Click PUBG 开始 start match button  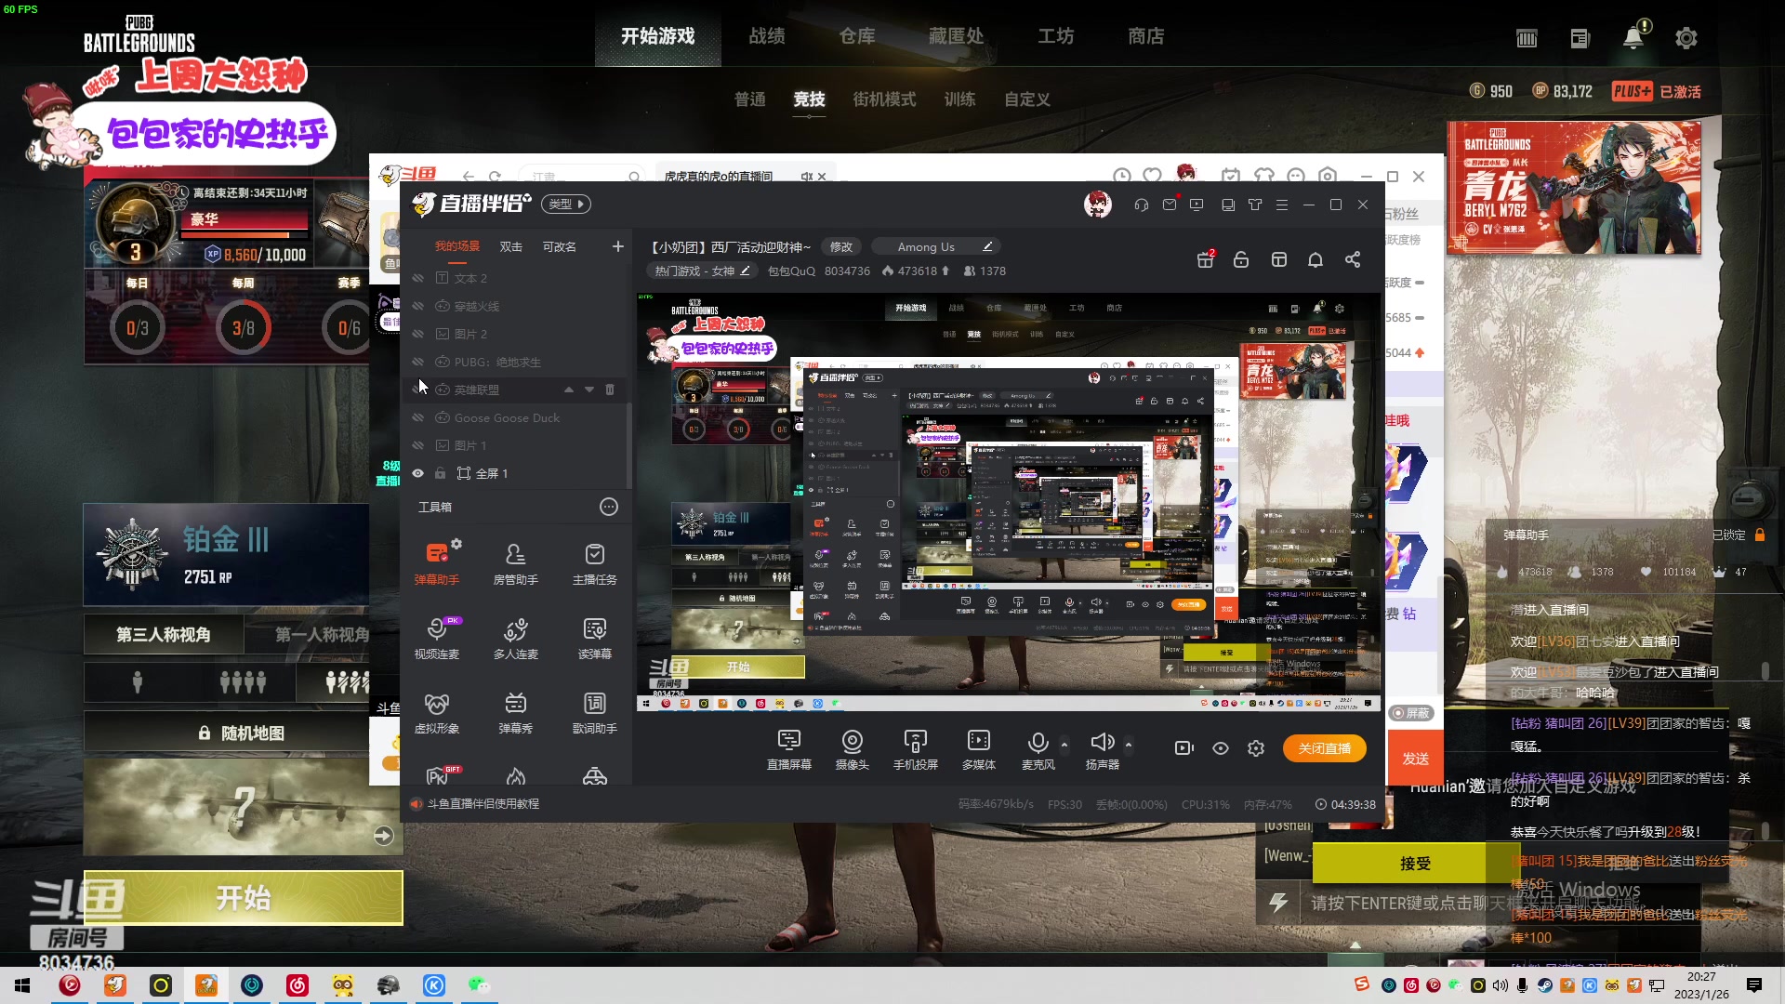[x=244, y=897]
